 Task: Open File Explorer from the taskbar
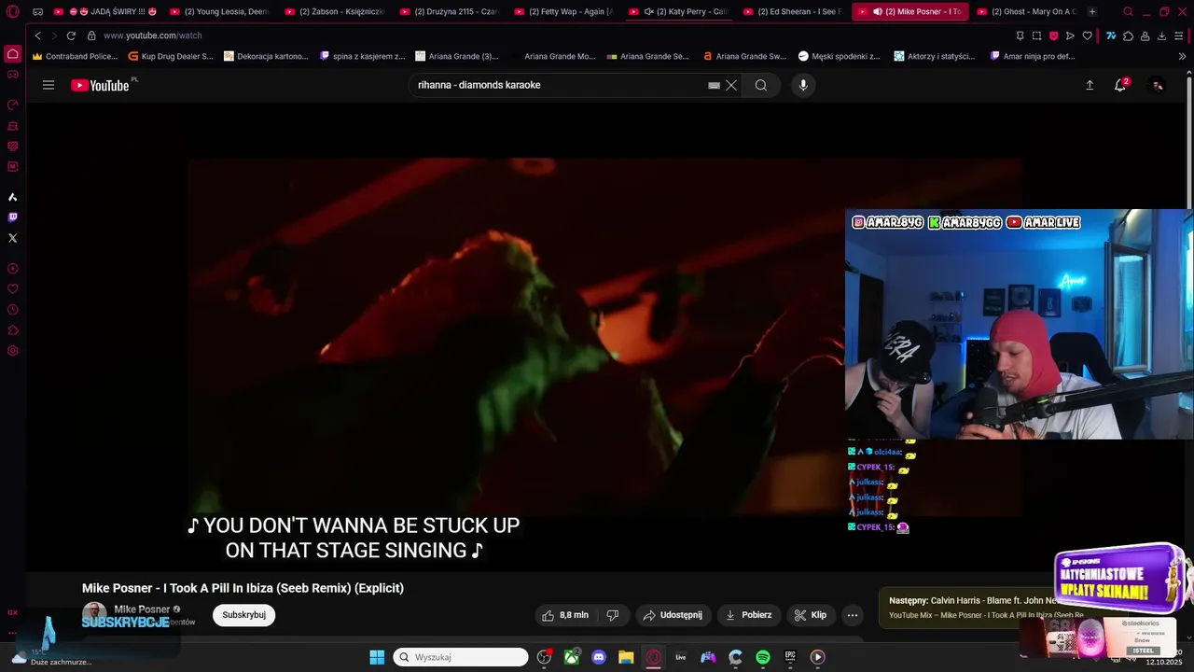(x=626, y=657)
